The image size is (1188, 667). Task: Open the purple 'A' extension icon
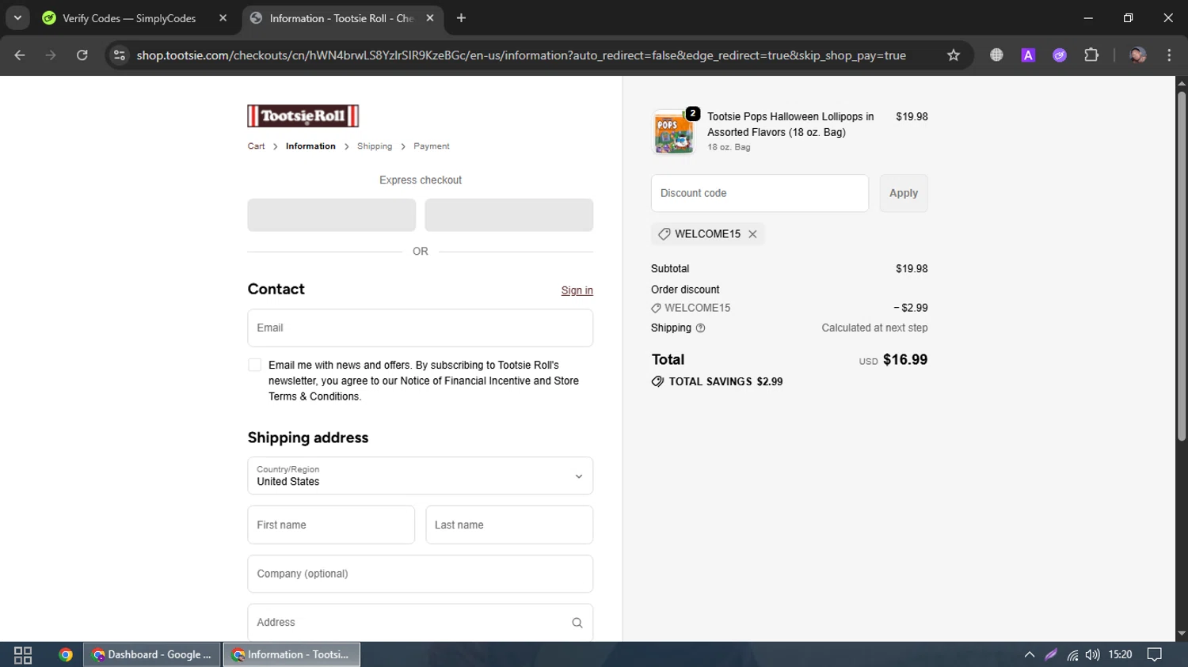[1028, 55]
